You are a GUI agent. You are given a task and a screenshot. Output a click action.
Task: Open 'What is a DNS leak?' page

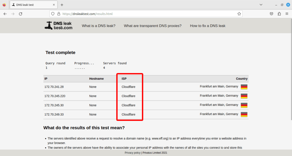tap(98, 26)
